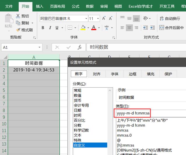Increase indent icon

point(153,28)
